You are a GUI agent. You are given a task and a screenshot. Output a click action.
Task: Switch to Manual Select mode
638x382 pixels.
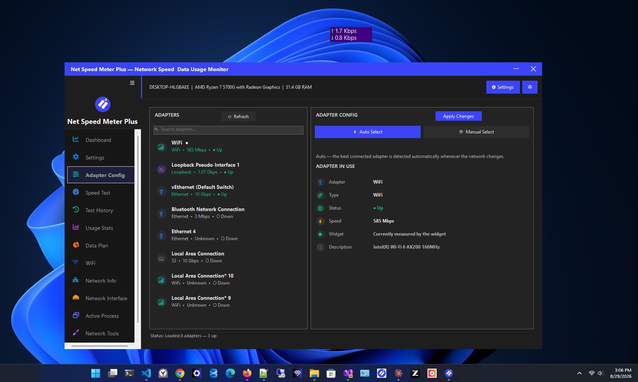click(x=476, y=132)
